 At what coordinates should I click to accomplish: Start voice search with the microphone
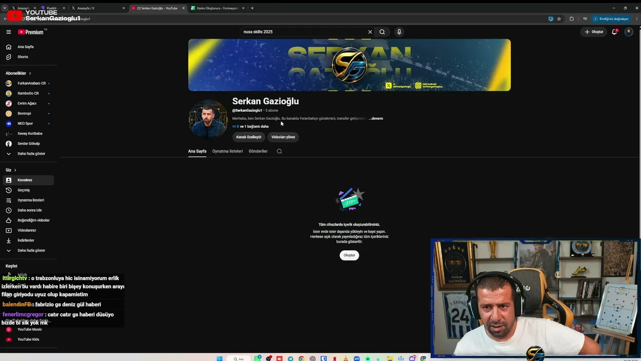(399, 32)
